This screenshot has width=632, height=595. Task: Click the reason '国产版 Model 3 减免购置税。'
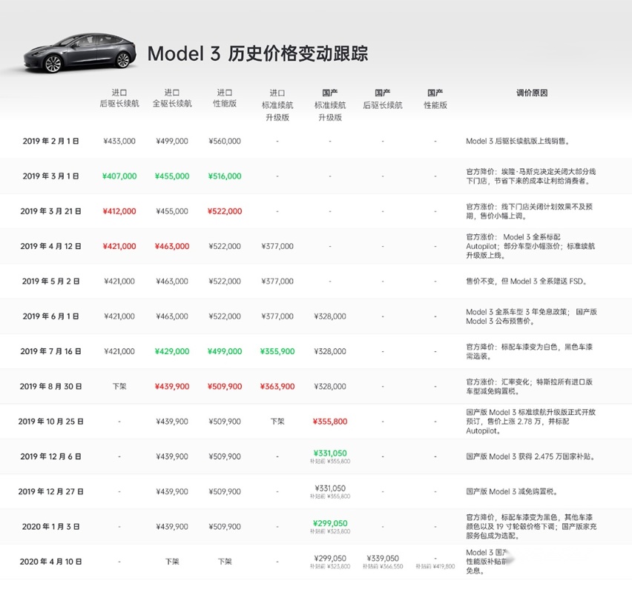(x=512, y=491)
